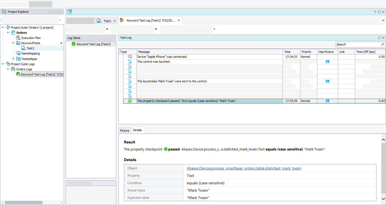Click the NameMapping icon in Project Explorer
The image size is (386, 205).
(x=18, y=53)
